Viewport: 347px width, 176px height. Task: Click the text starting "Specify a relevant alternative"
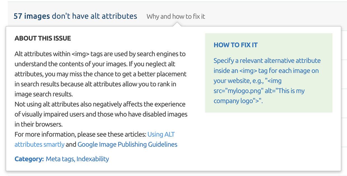267,61
